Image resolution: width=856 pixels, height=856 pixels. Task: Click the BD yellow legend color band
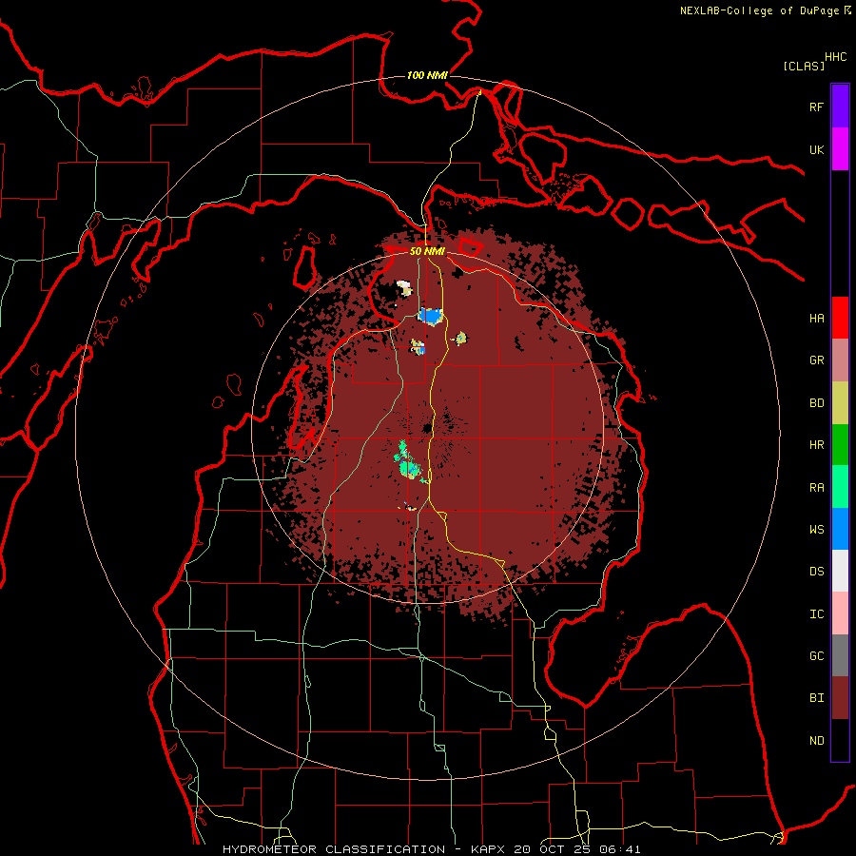840,403
